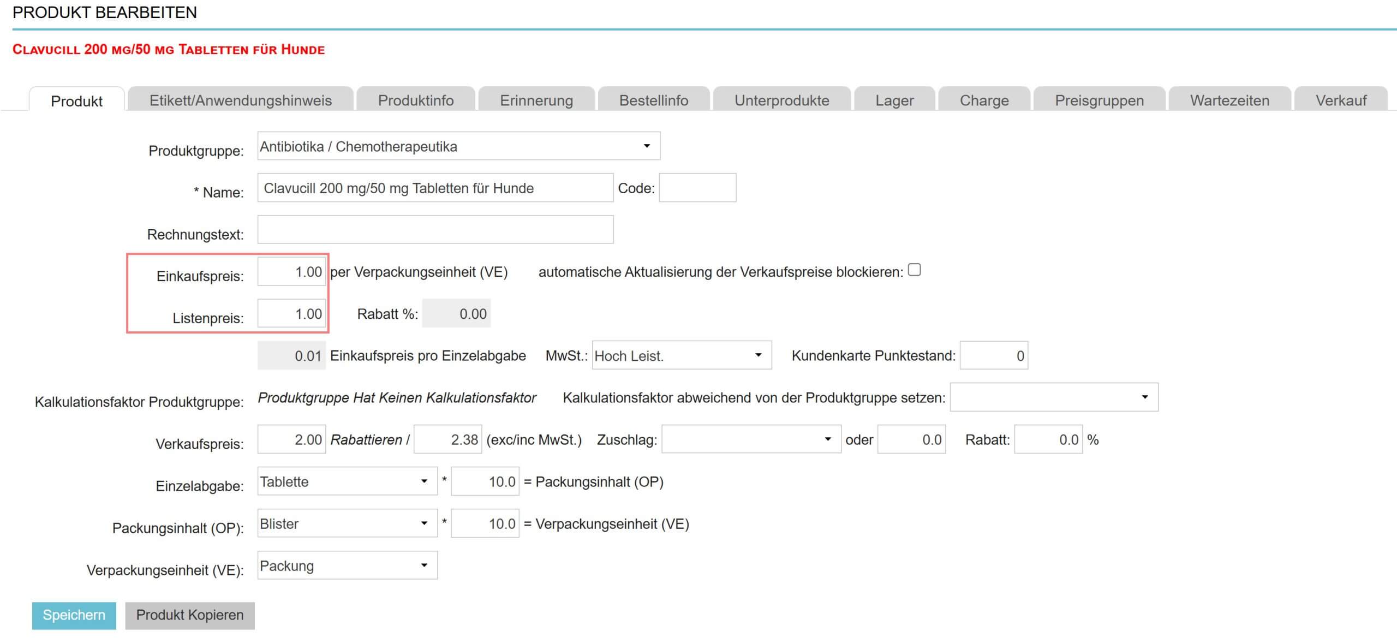Click the Speichern button
Image resolution: width=1397 pixels, height=643 pixels.
click(74, 616)
